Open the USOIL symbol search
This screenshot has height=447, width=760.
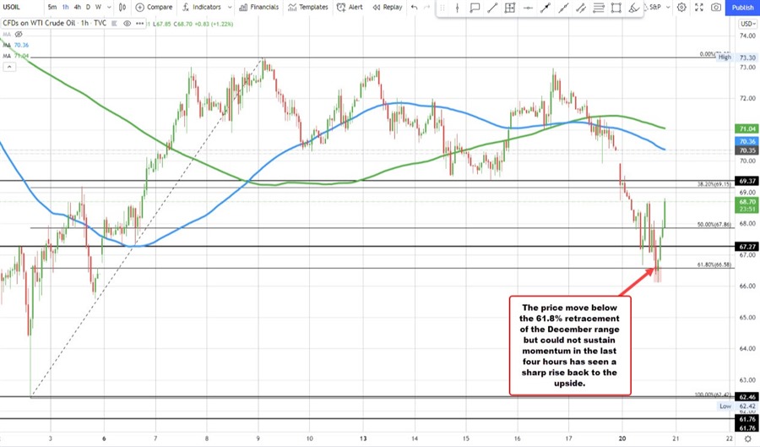point(12,8)
